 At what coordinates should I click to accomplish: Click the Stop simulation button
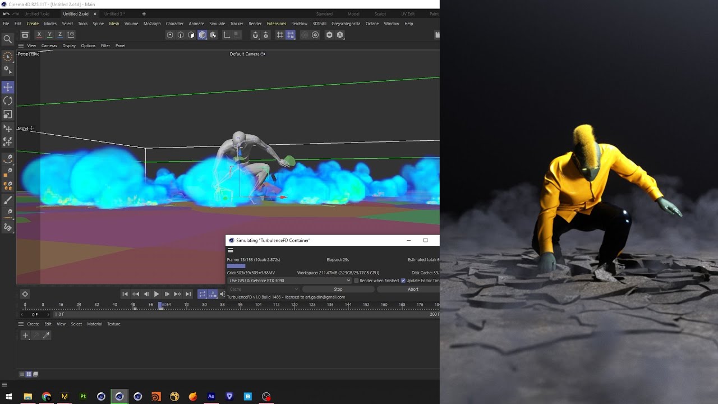(x=338, y=290)
